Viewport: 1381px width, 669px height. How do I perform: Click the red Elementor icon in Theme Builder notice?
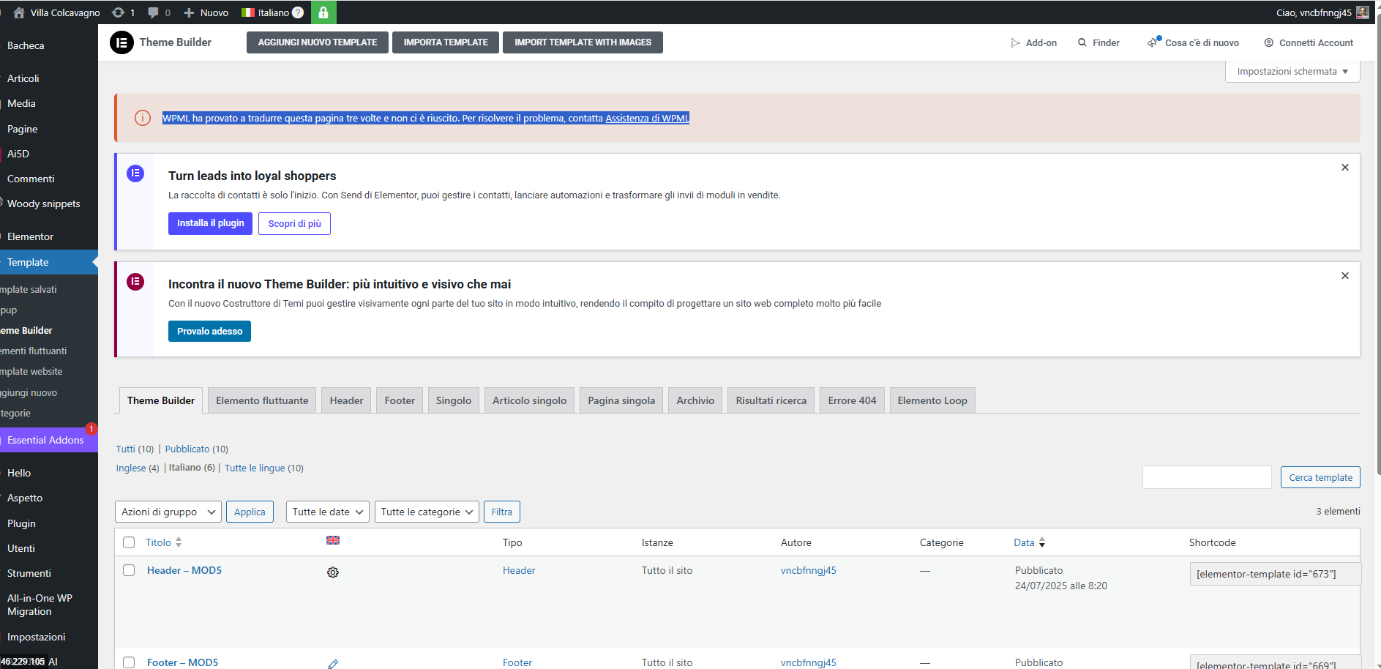135,282
